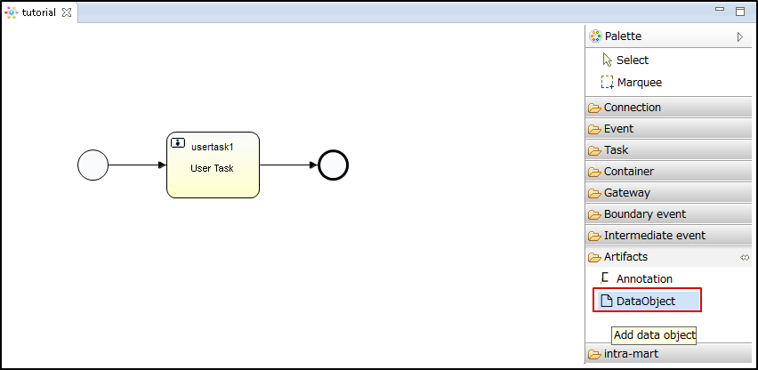
Task: Minimize the editor view
Action: [x=720, y=9]
